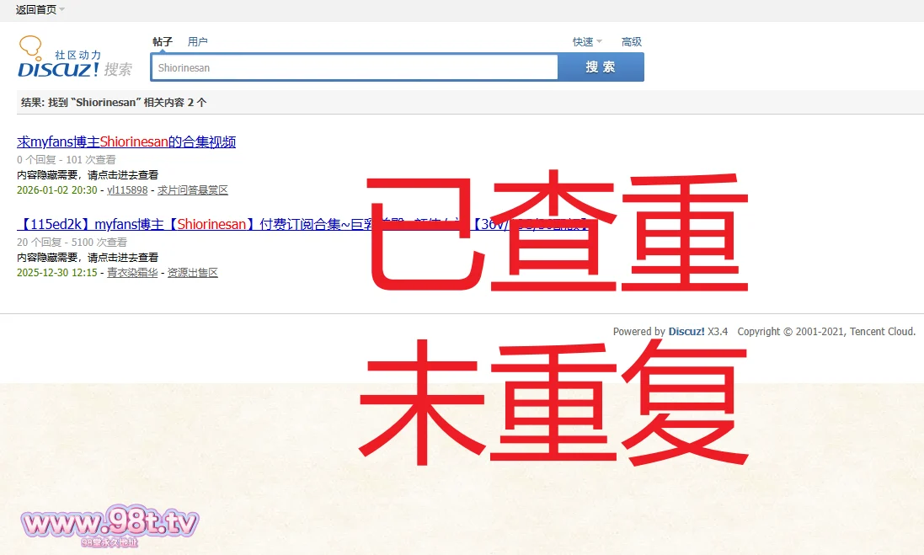Open the 求myfans博主 合集视频 thread

126,142
